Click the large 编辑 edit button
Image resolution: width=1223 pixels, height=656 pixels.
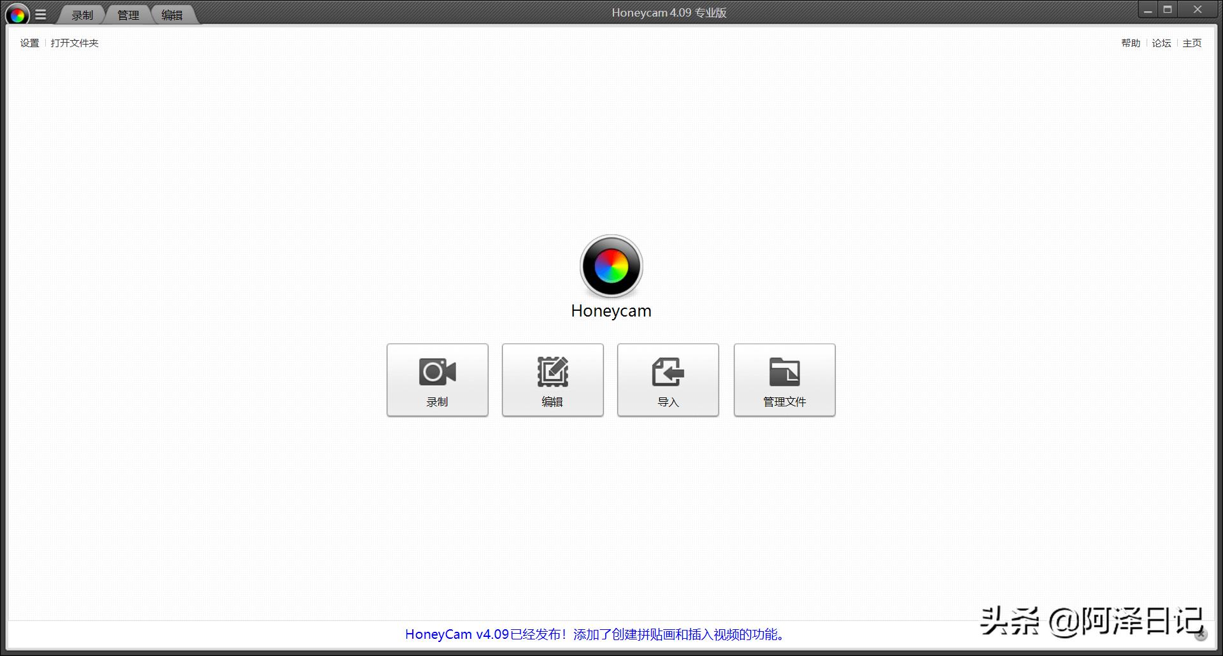pos(553,380)
